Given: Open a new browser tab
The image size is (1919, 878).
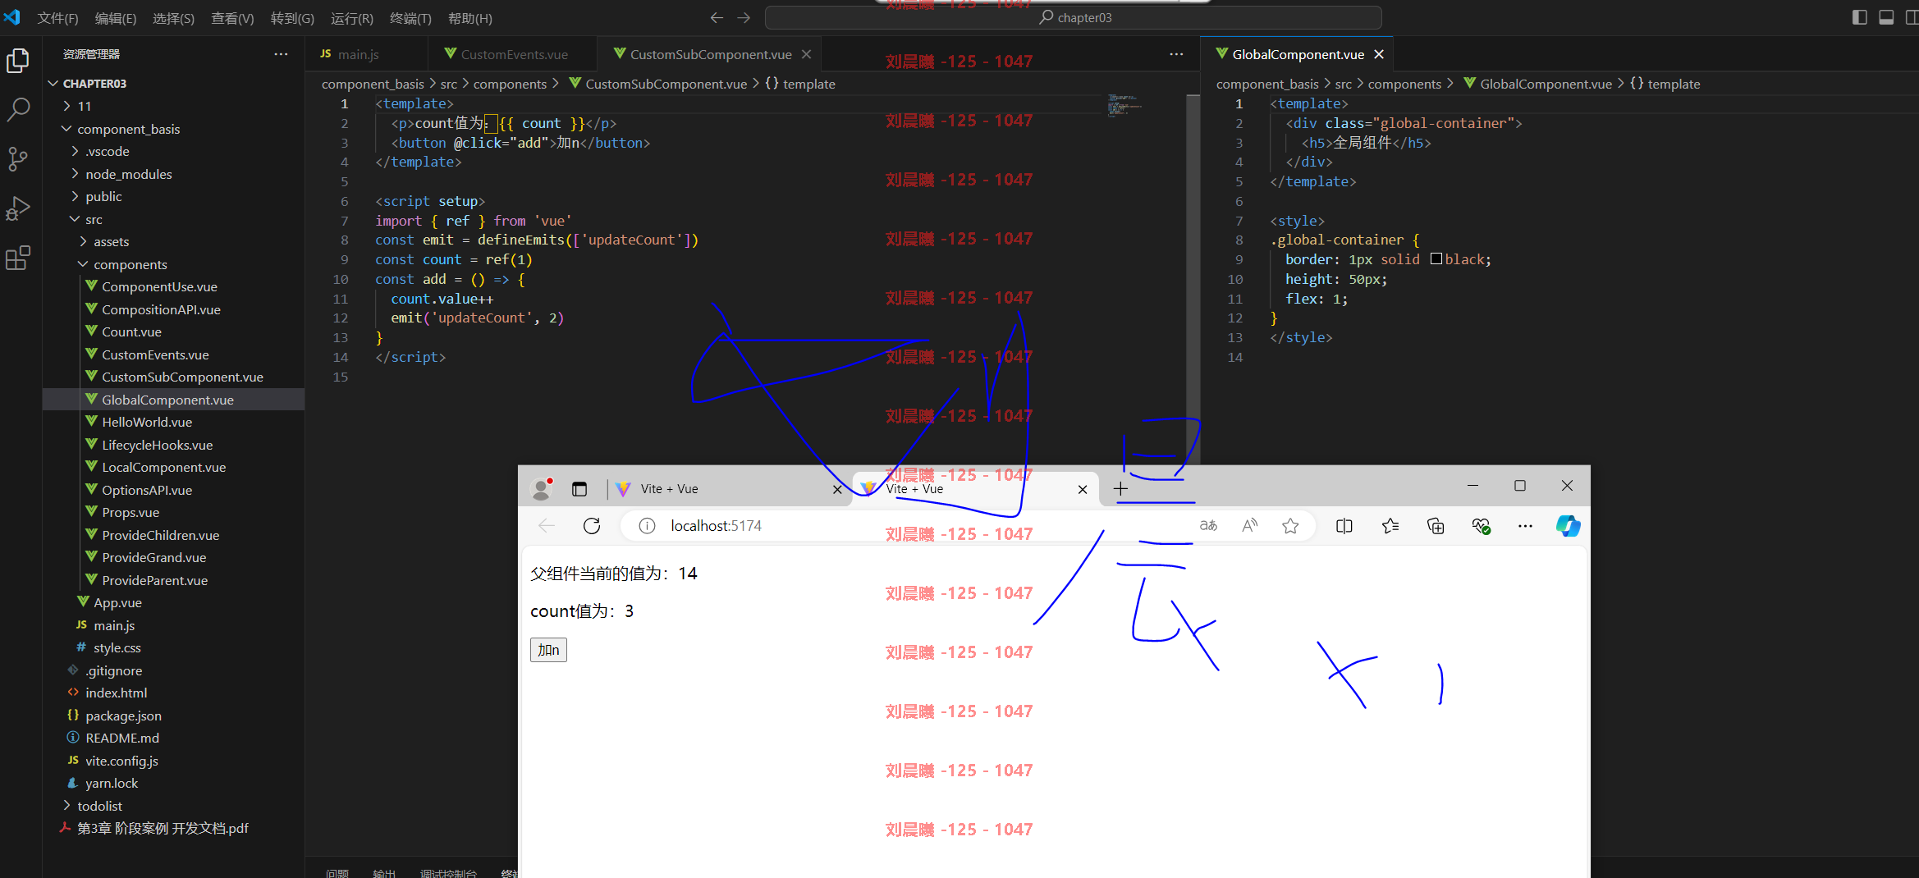Looking at the screenshot, I should 1120,489.
